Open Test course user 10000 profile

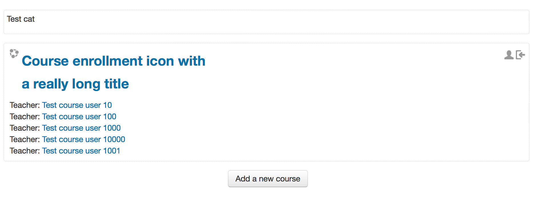(84, 139)
